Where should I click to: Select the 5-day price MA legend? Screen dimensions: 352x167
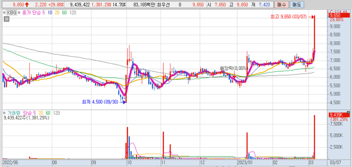pyautogui.click(x=44, y=13)
